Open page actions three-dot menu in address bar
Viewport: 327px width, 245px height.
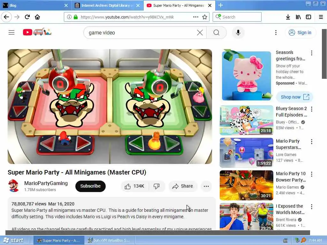coord(196,17)
